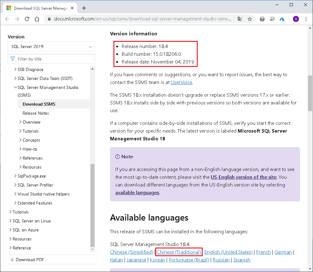Click the address bar URL
Screen dimensions: 313x272
point(143,19)
